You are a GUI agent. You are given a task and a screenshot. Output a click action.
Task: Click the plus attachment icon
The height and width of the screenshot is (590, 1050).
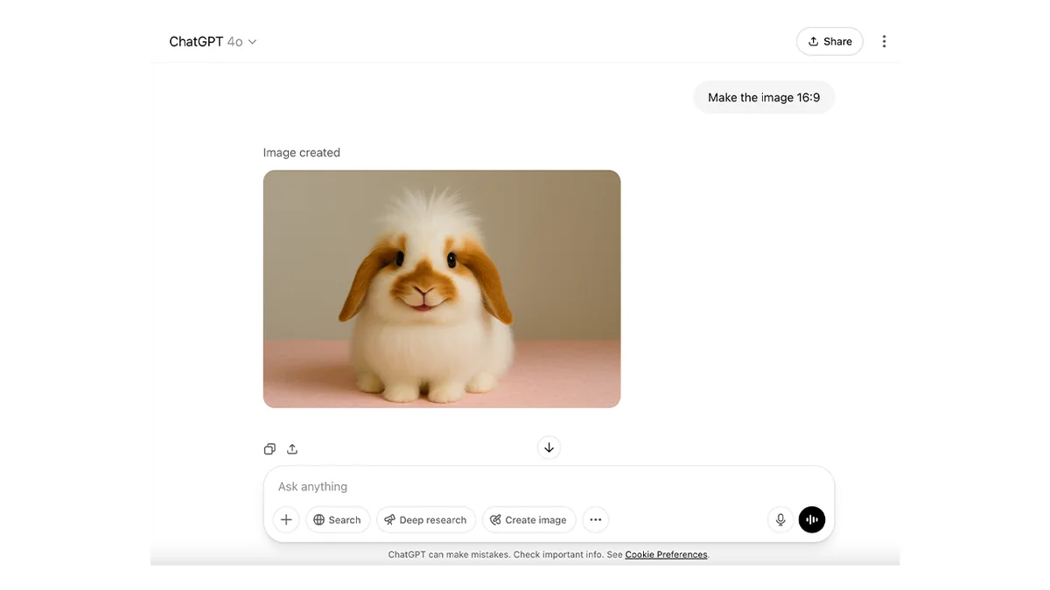(286, 519)
